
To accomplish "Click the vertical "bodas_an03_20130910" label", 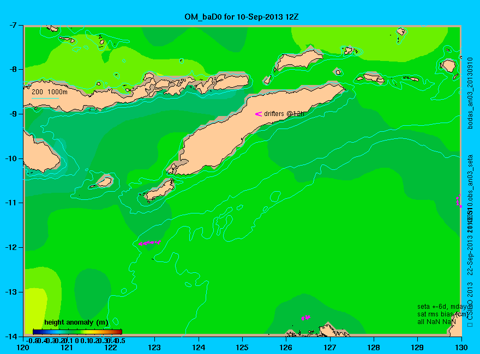I will (x=470, y=93).
